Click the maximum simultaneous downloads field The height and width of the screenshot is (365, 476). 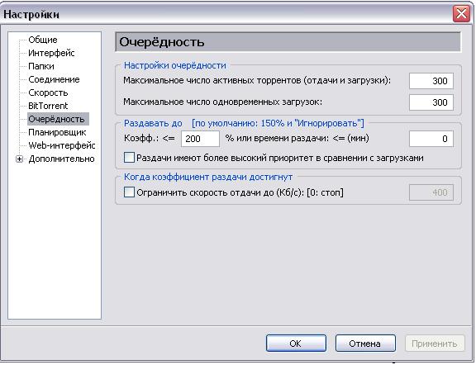(431, 102)
